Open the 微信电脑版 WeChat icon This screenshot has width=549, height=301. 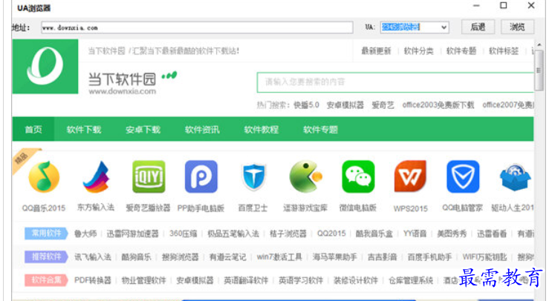pos(358,176)
